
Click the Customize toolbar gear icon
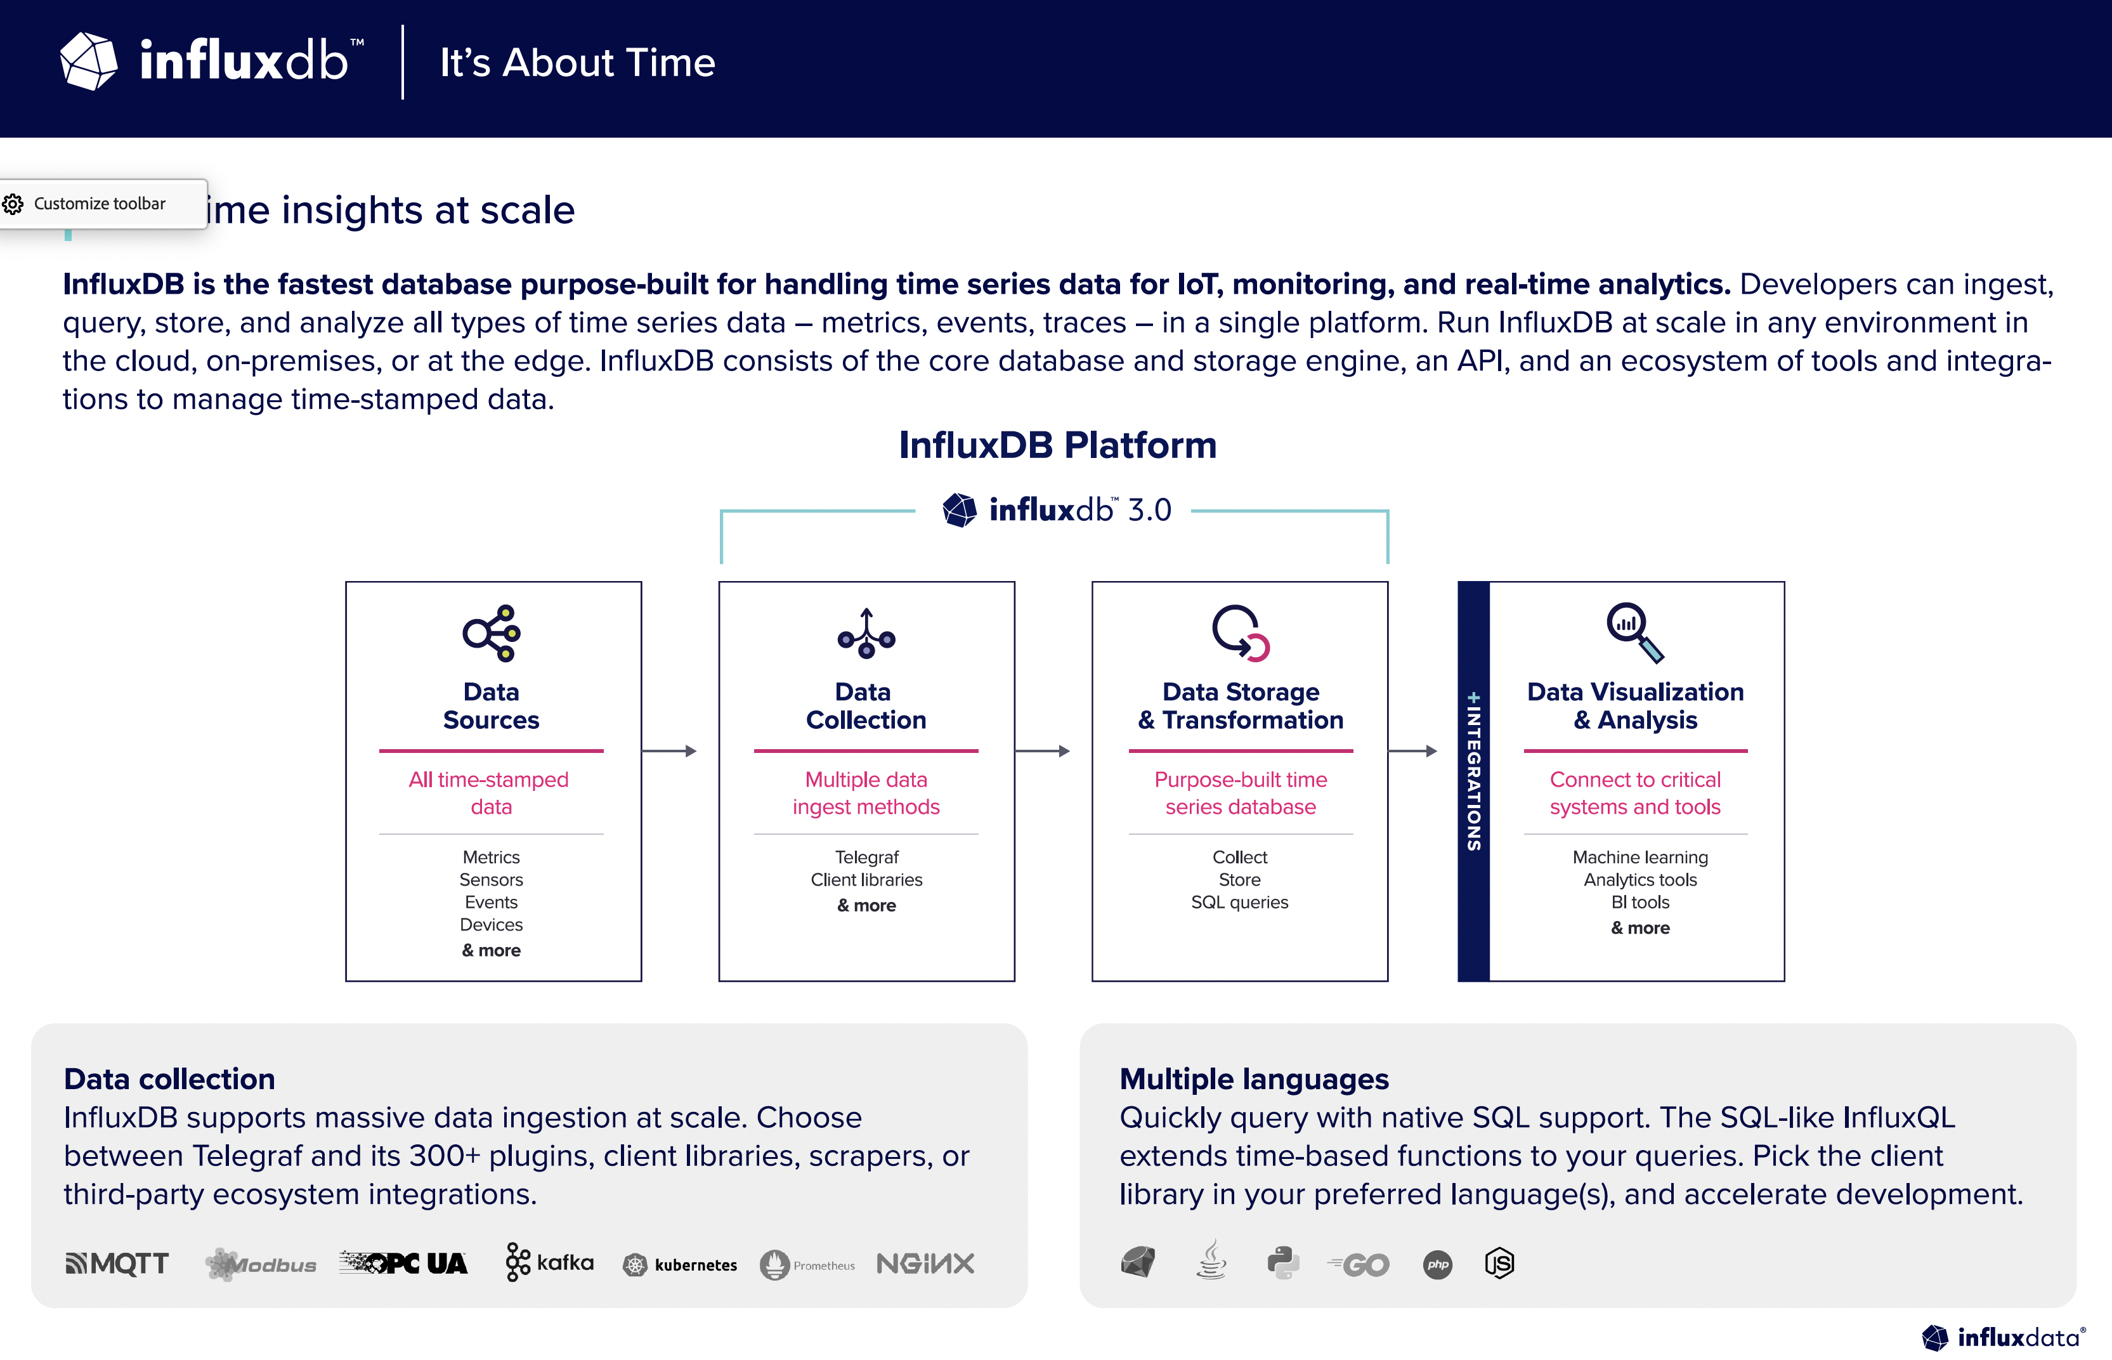[x=12, y=204]
